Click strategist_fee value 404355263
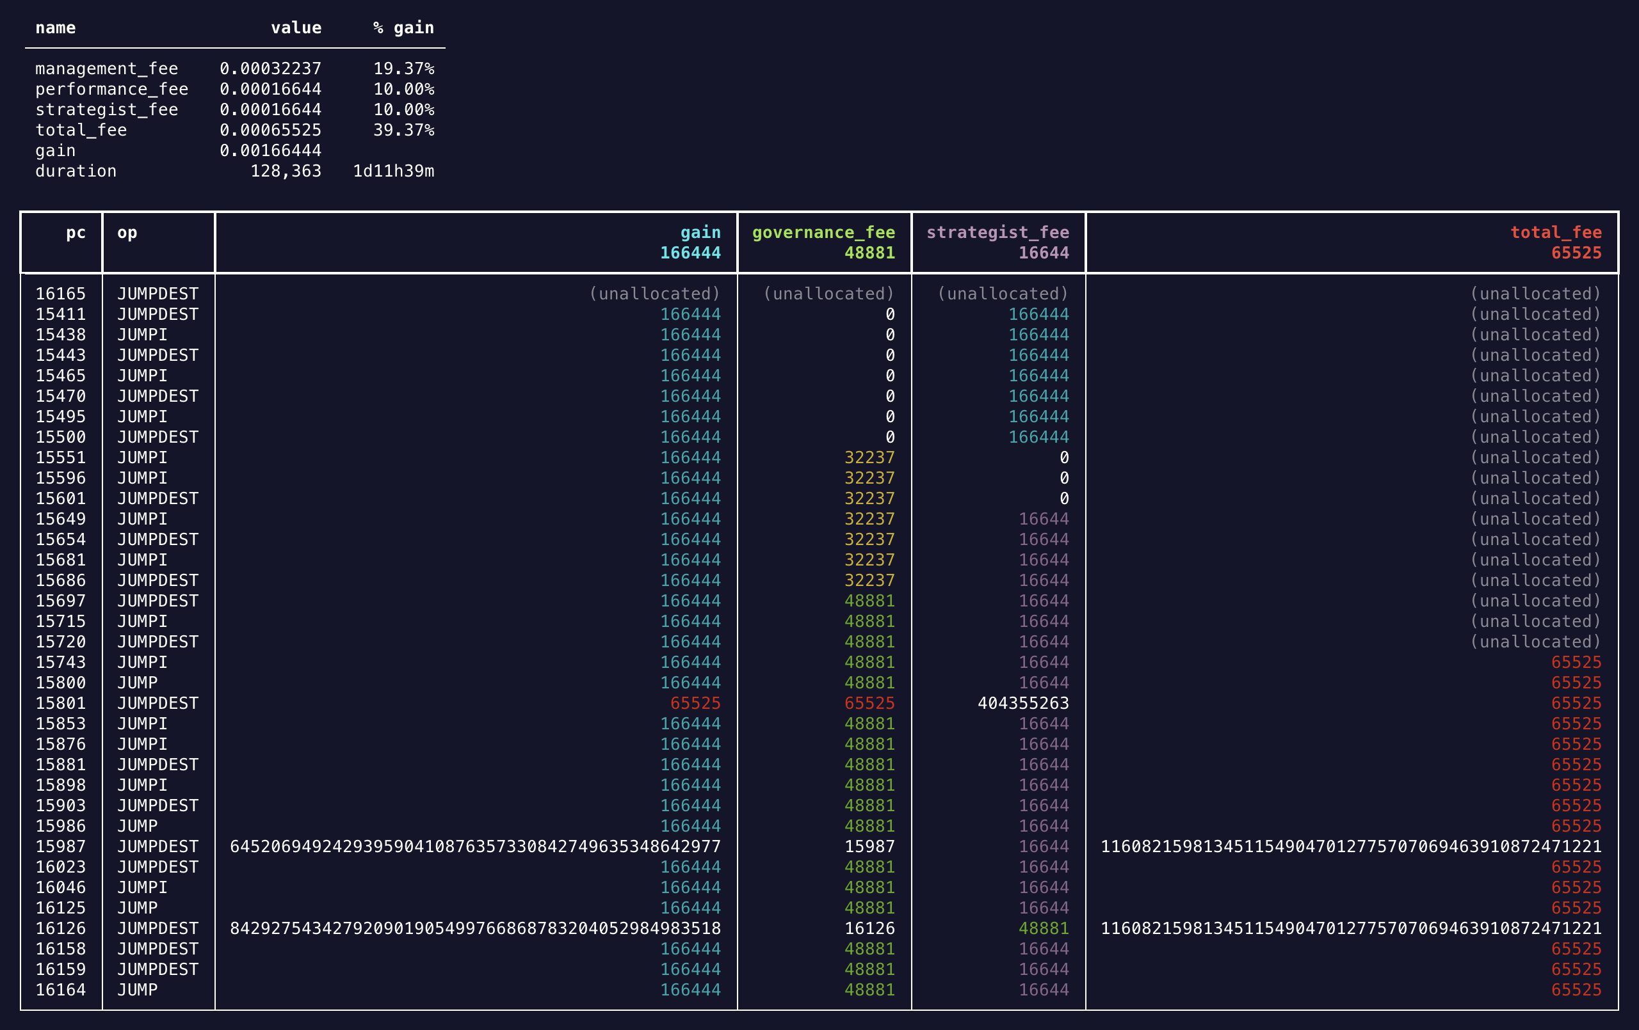The image size is (1639, 1030). pyautogui.click(x=1023, y=704)
